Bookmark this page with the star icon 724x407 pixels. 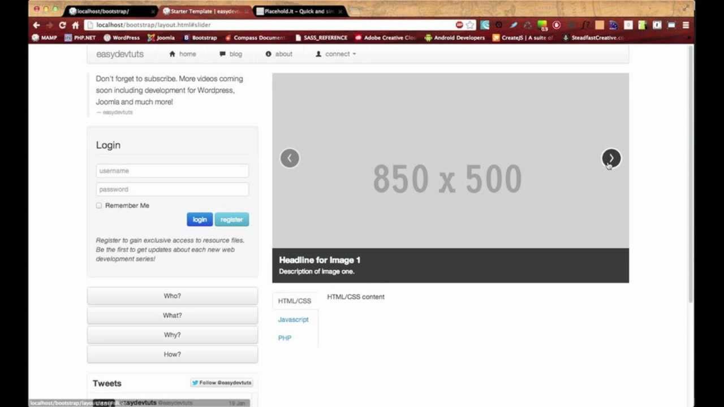pyautogui.click(x=470, y=25)
